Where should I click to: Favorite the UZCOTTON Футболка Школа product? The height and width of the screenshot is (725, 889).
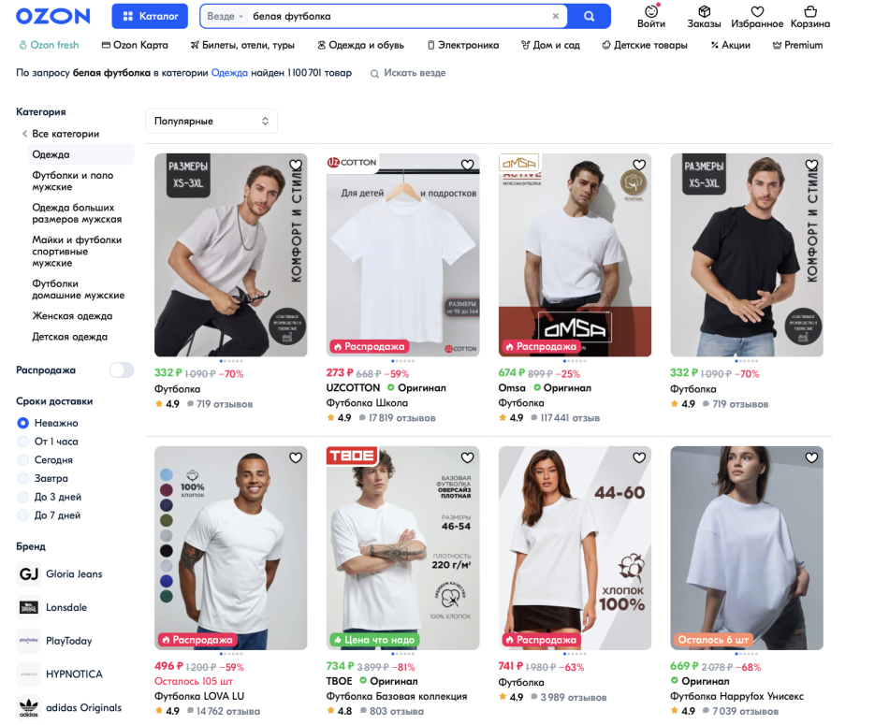coord(468,165)
